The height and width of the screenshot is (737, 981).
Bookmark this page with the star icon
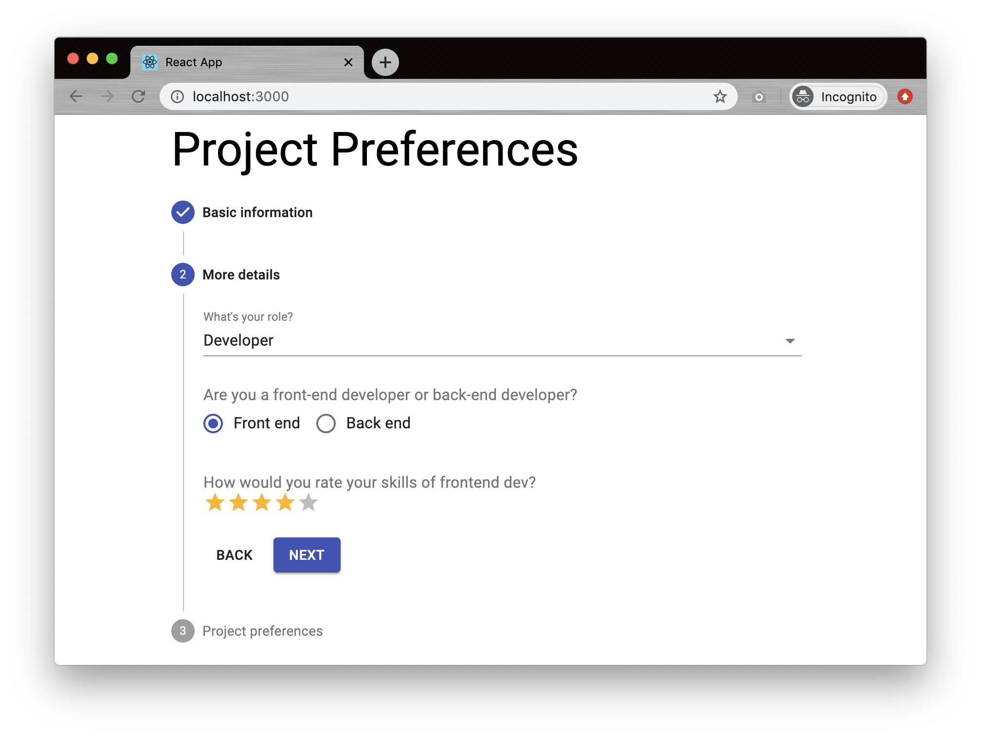[720, 97]
